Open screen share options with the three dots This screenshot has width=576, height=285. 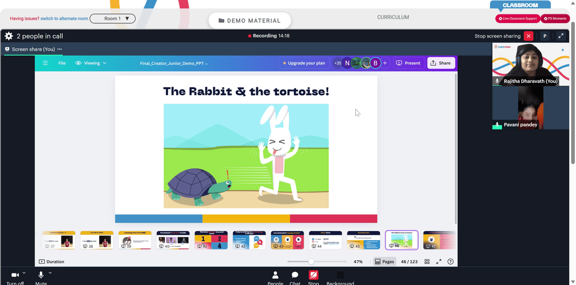pos(59,49)
